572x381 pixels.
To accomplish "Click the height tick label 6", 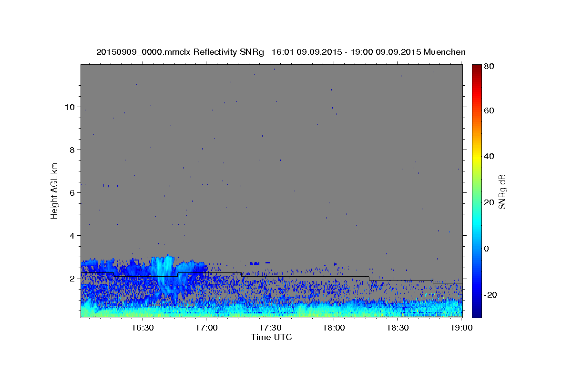I will point(72,193).
